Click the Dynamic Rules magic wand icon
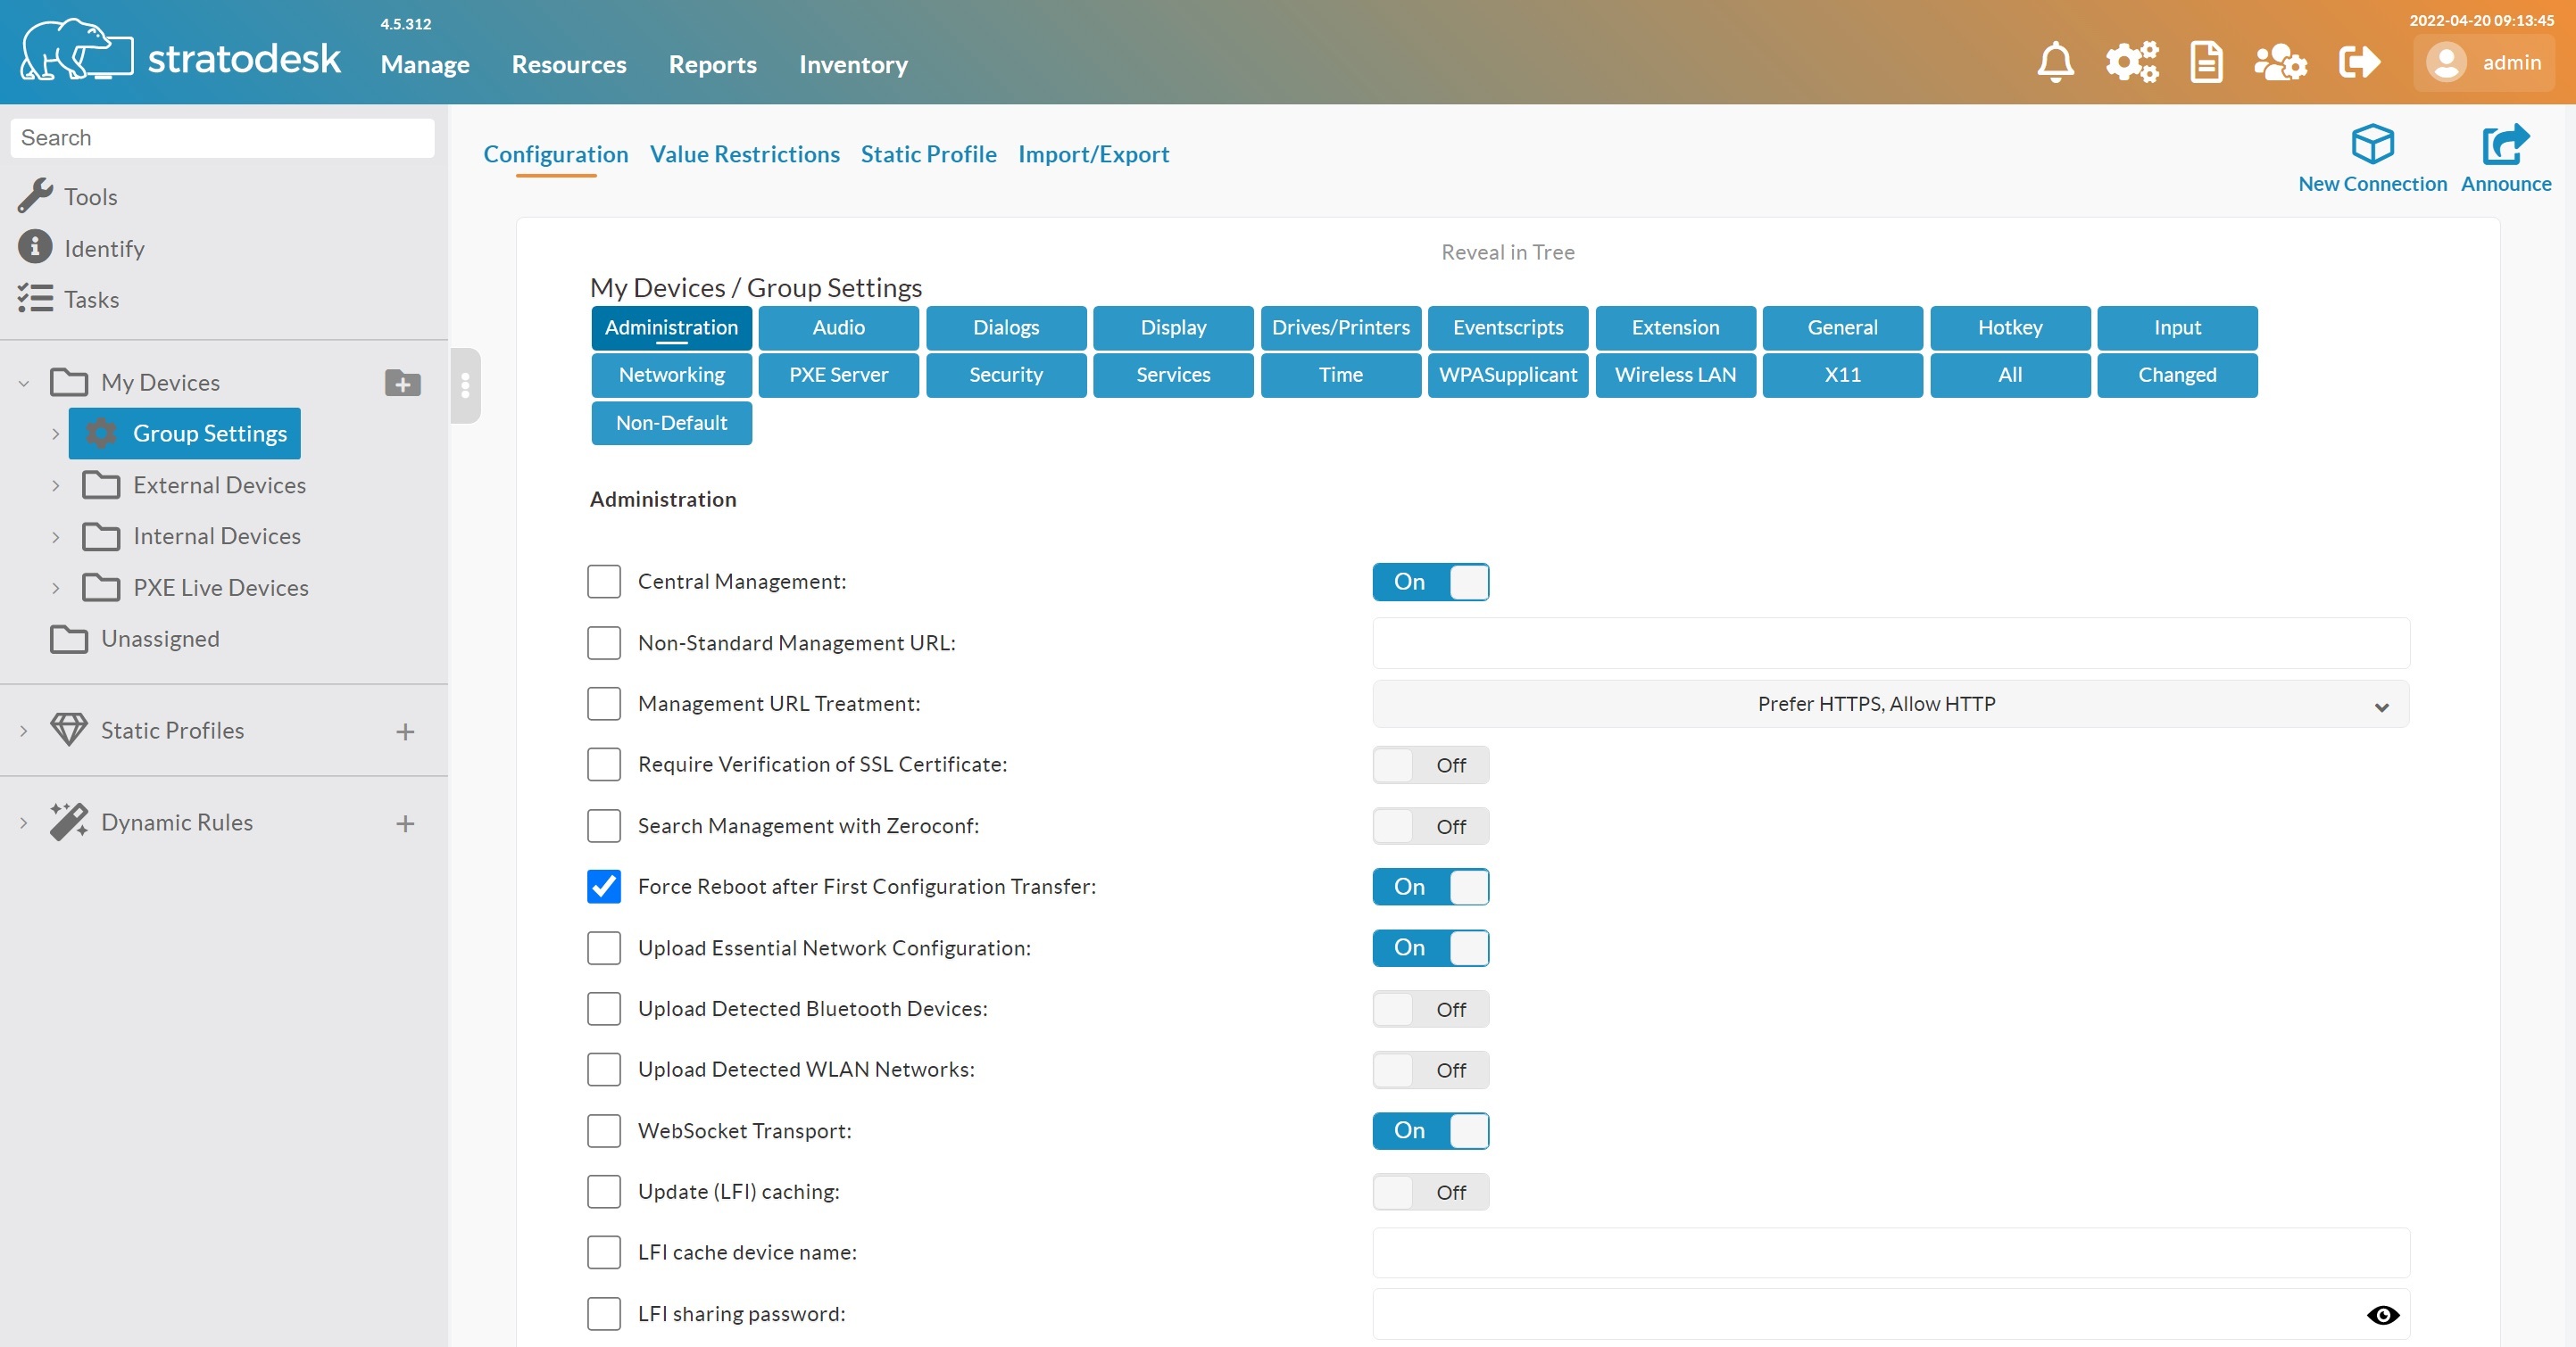This screenshot has width=2576, height=1347. click(69, 822)
